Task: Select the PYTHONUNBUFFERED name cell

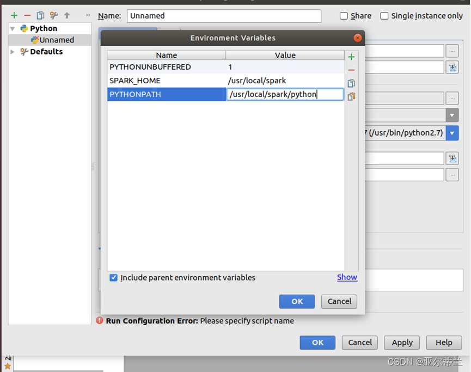Action: 167,67
